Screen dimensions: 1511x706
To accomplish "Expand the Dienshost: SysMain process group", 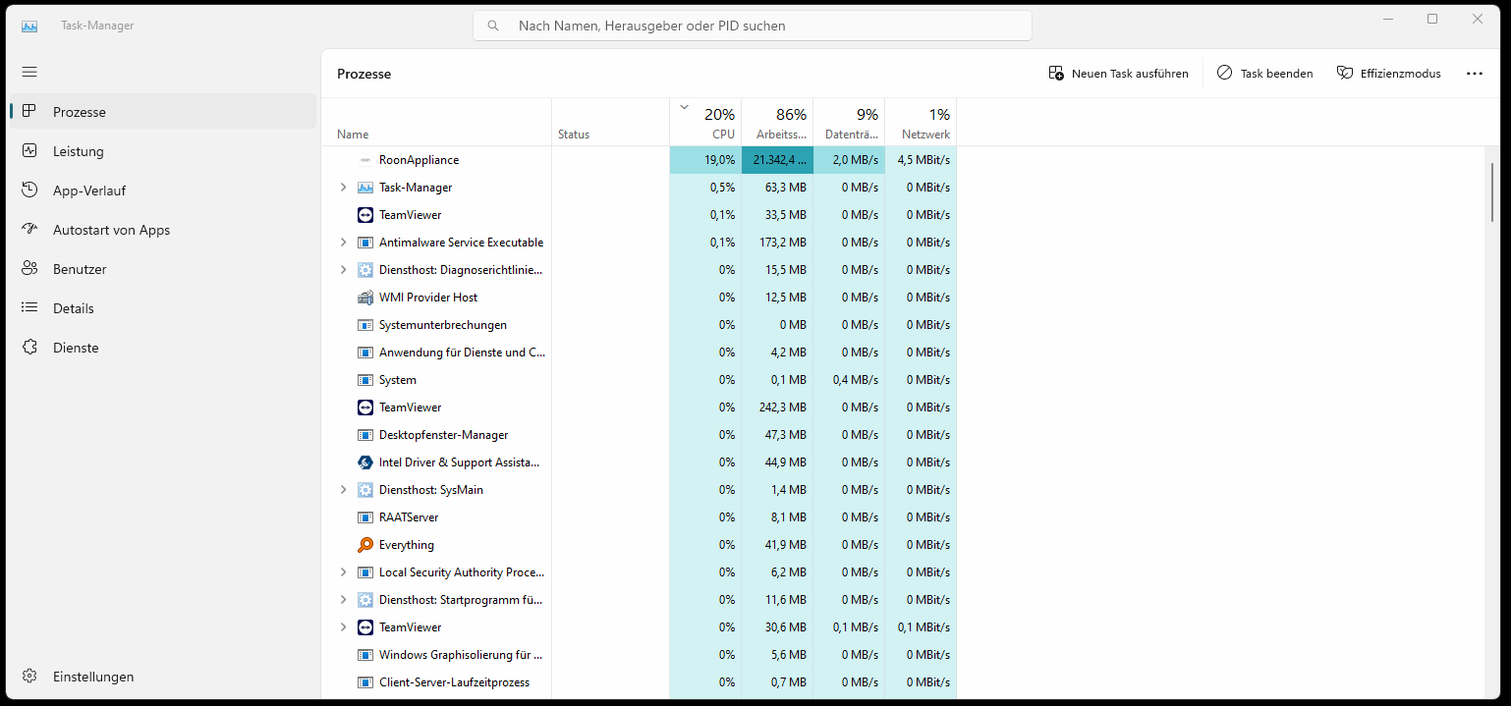I will coord(342,489).
